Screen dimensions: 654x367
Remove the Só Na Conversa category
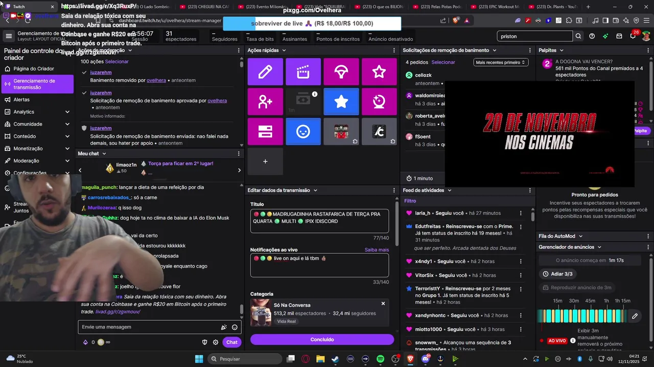[383, 304]
